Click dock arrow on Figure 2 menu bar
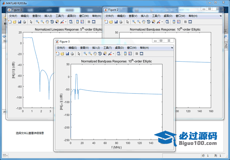 click(x=221, y=16)
